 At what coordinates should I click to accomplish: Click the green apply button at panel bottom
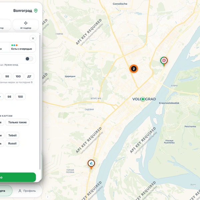[18, 177]
